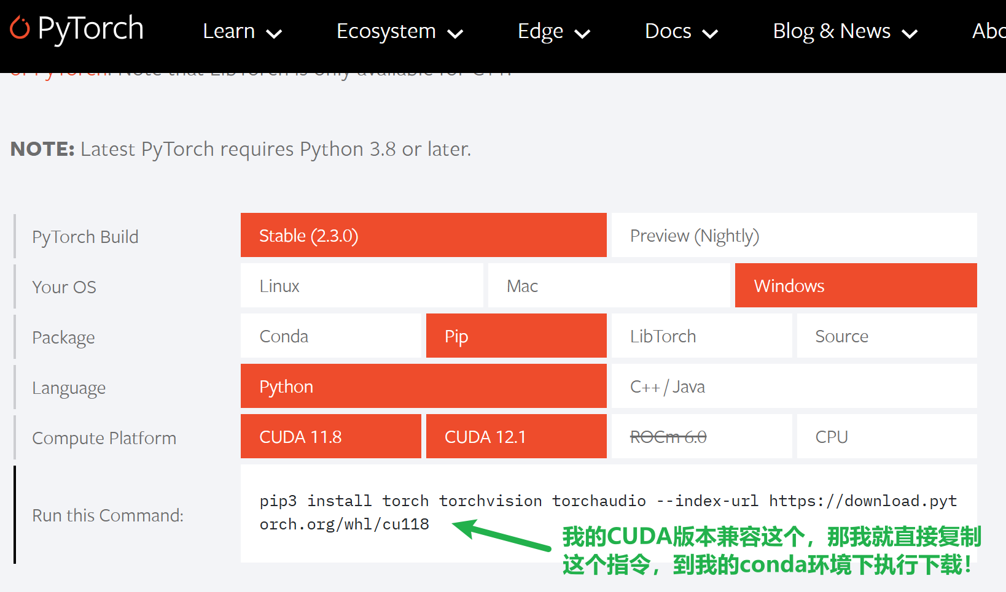Click the PyTorch flame logo icon
The width and height of the screenshot is (1006, 592).
point(20,28)
